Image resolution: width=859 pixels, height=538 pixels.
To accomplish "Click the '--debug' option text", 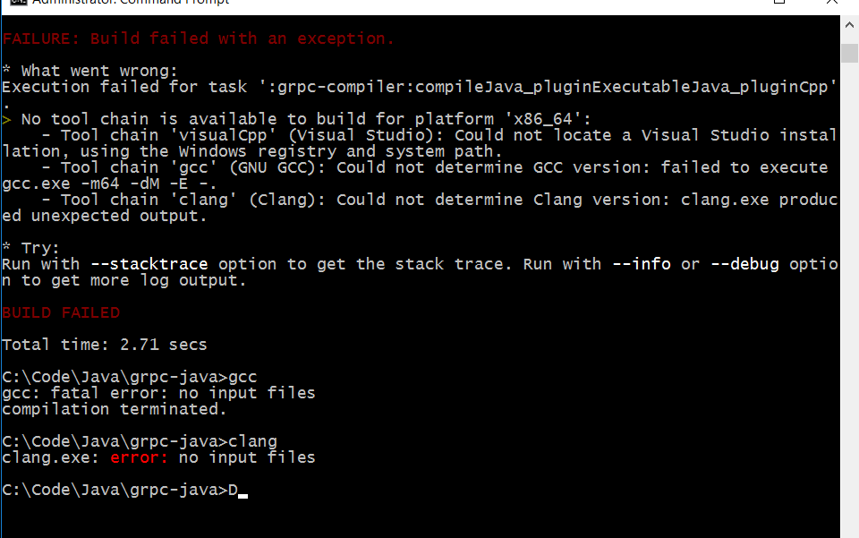I will [744, 264].
